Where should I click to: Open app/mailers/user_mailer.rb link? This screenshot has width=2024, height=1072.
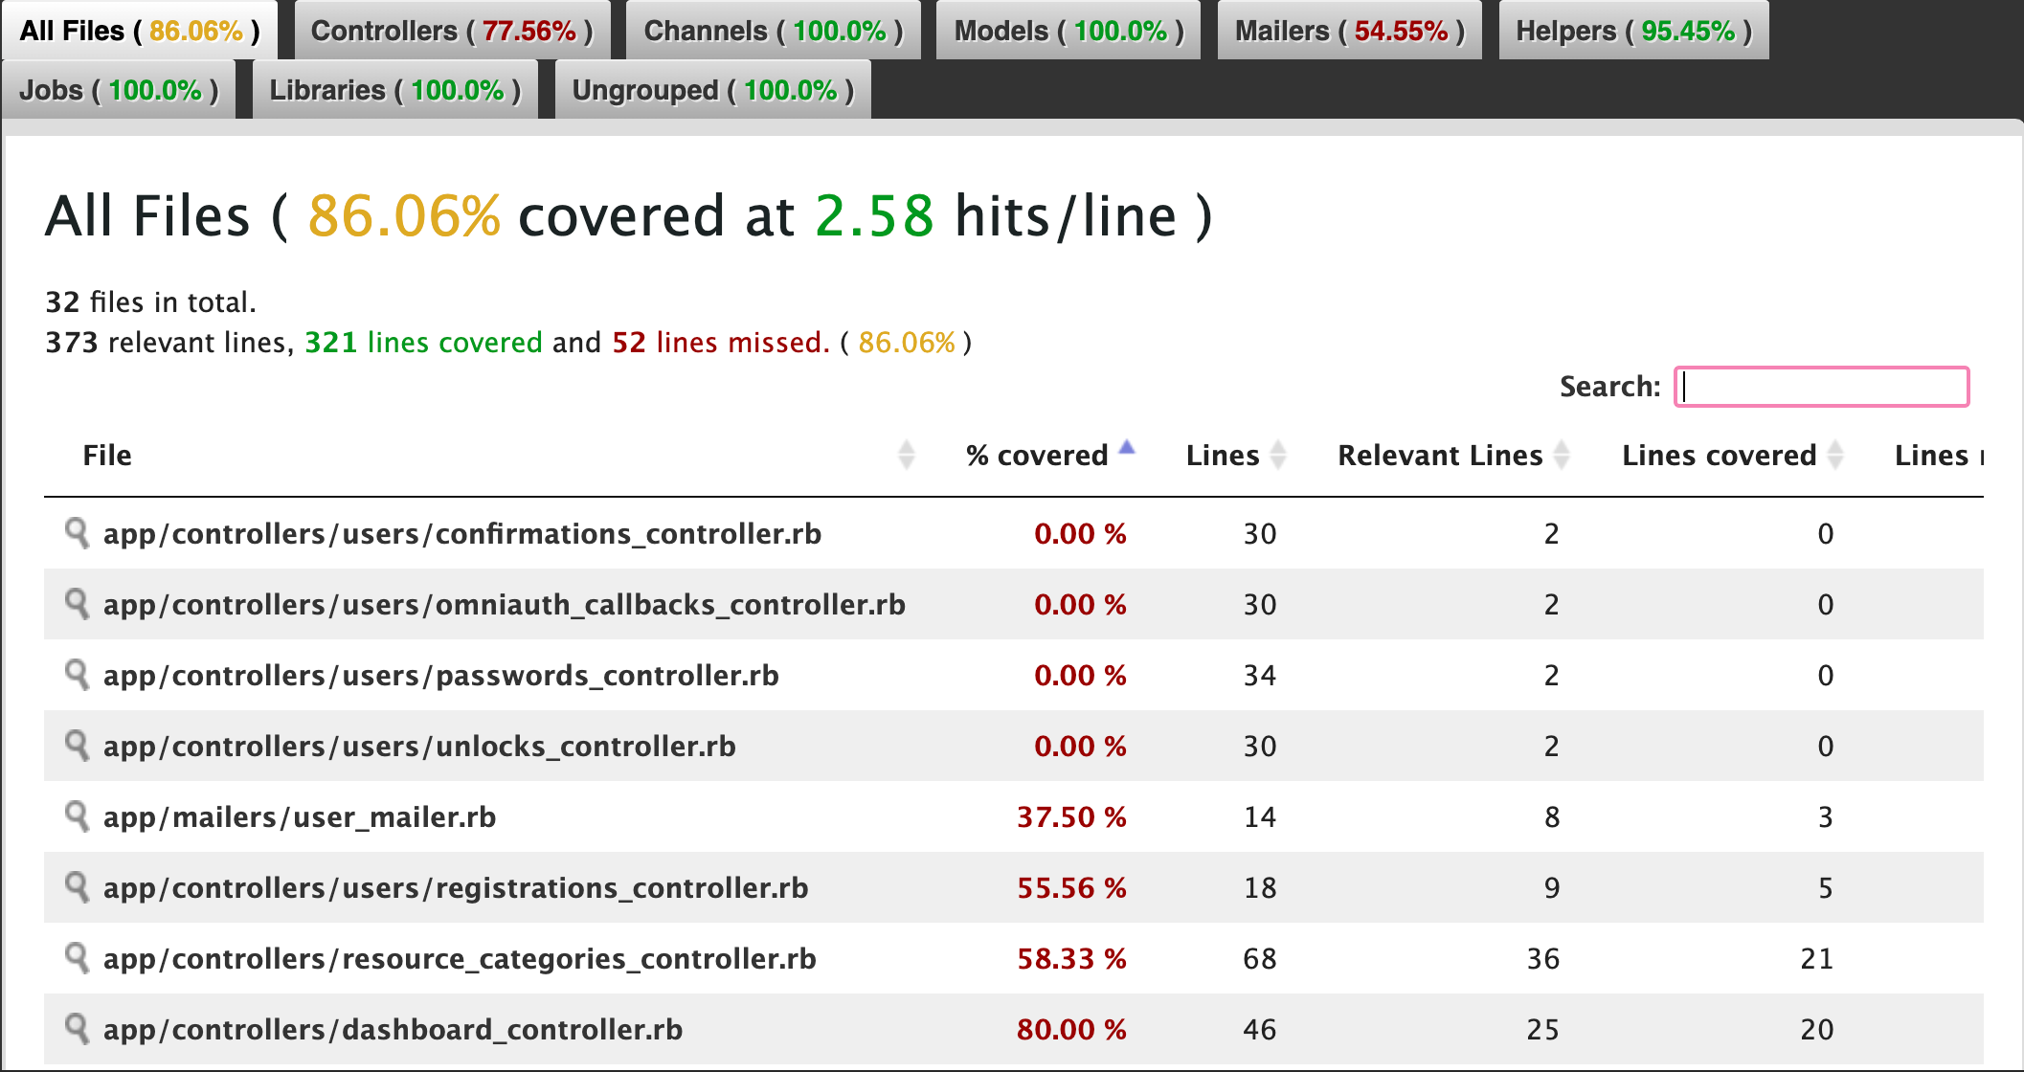[x=300, y=816]
